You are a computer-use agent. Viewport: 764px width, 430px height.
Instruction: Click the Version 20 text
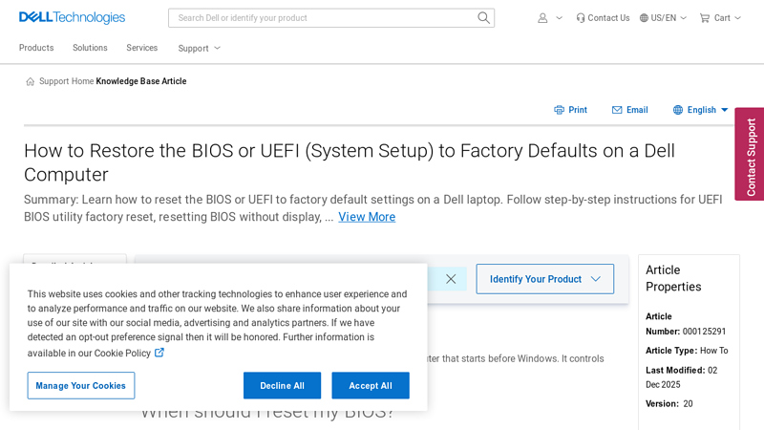tap(669, 403)
